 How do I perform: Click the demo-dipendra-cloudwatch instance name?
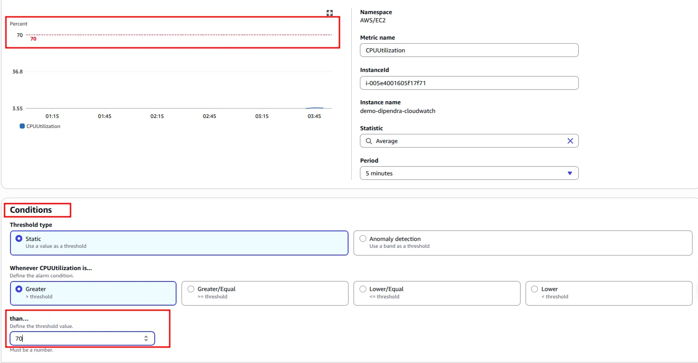[x=398, y=111]
